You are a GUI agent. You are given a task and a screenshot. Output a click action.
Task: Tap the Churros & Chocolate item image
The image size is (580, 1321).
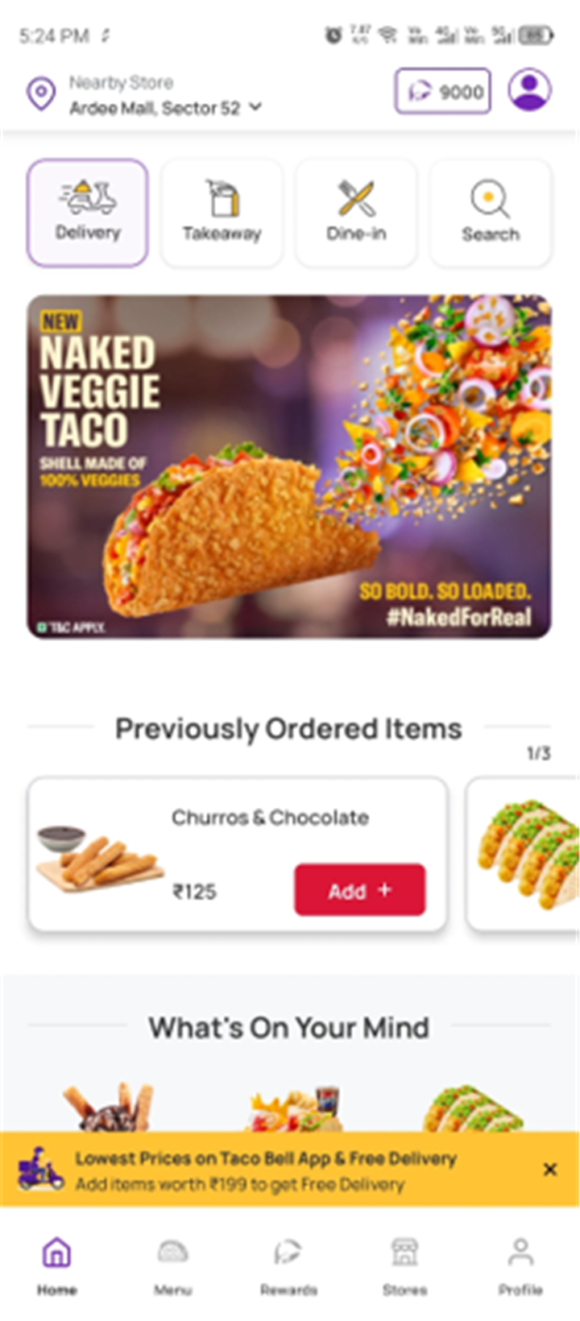point(98,858)
